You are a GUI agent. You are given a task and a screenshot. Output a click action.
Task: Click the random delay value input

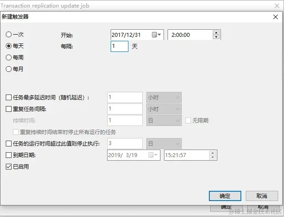pyautogui.click(x=125, y=98)
